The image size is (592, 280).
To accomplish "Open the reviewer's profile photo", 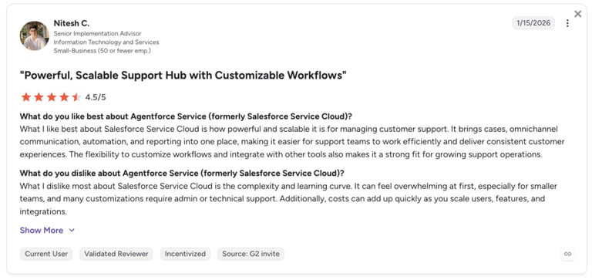I will coord(35,35).
